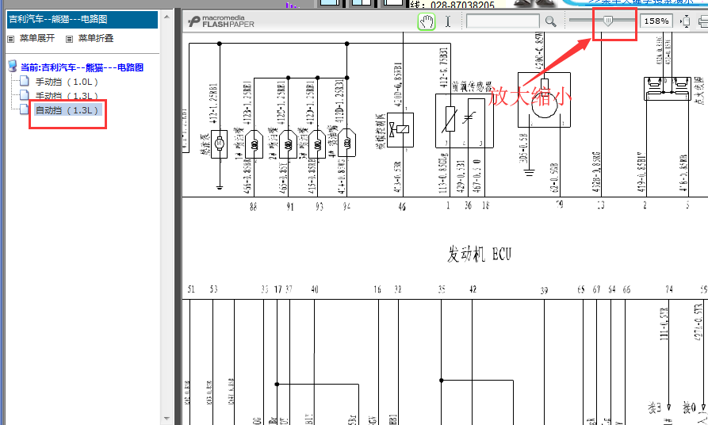
Task: Click the left panel scrollbar up arrow
Action: coord(166,17)
